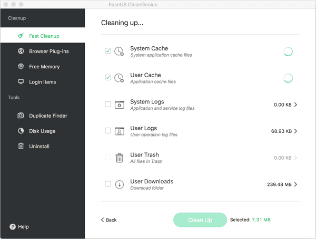Image resolution: width=316 pixels, height=239 pixels.
Task: Click the Uninstall trash icon in sidebar
Action: click(21, 146)
